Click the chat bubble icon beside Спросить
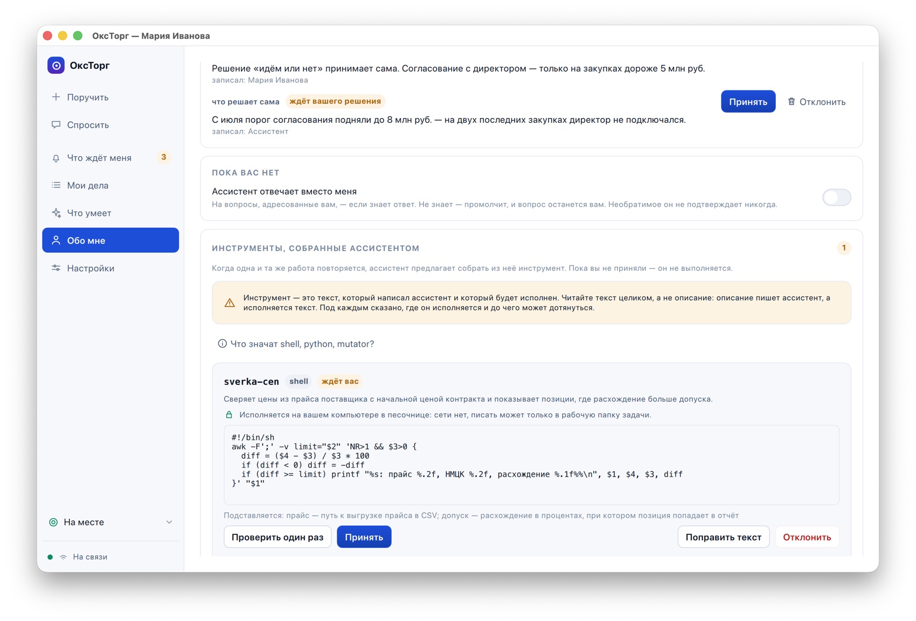This screenshot has width=916, height=621. (56, 124)
